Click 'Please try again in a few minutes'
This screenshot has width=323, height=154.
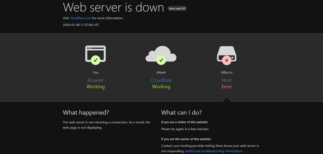pyautogui.click(x=185, y=129)
